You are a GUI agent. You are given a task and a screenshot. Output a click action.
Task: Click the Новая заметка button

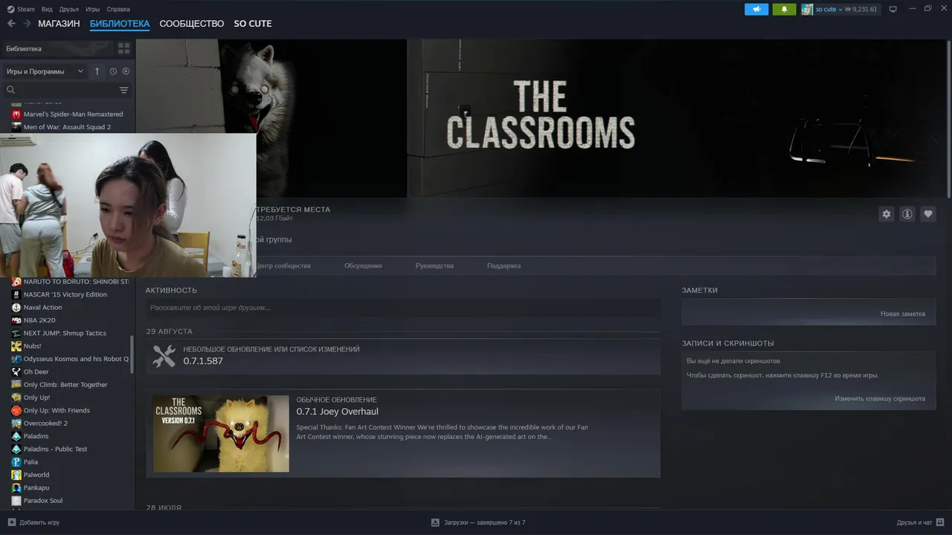click(x=903, y=314)
